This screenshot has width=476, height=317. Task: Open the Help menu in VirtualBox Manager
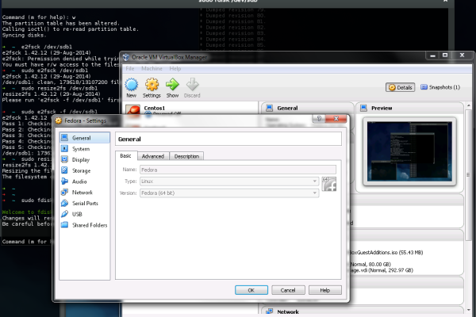(175, 69)
